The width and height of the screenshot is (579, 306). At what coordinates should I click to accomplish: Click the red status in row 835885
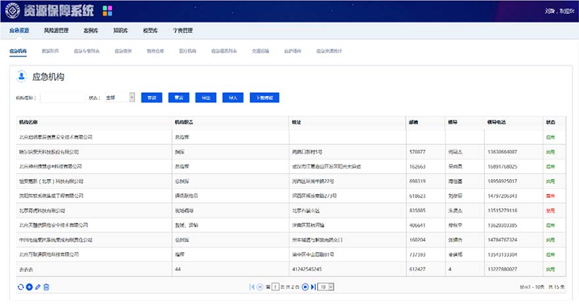tap(550, 211)
